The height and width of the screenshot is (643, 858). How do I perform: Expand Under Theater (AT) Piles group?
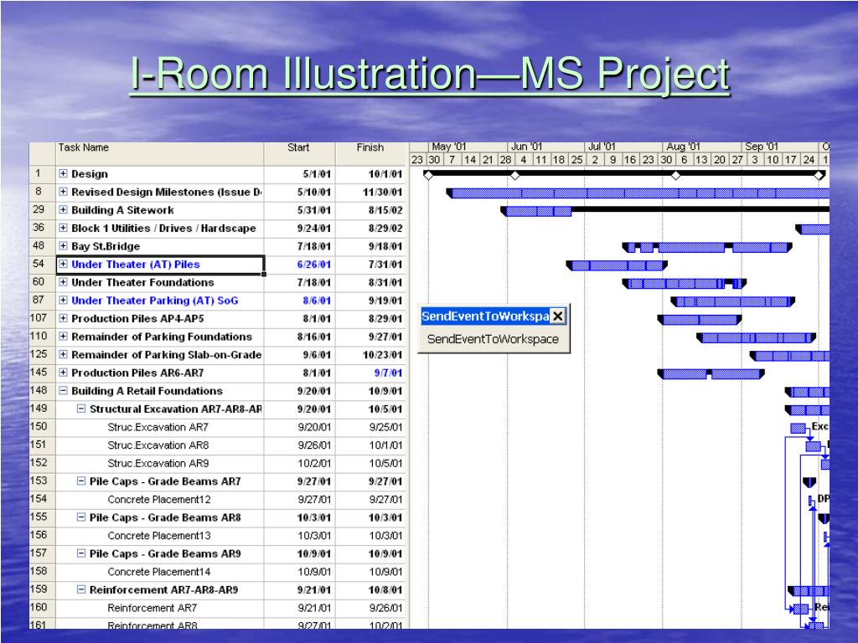(63, 264)
